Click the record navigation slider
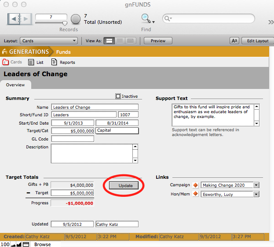 51,23
